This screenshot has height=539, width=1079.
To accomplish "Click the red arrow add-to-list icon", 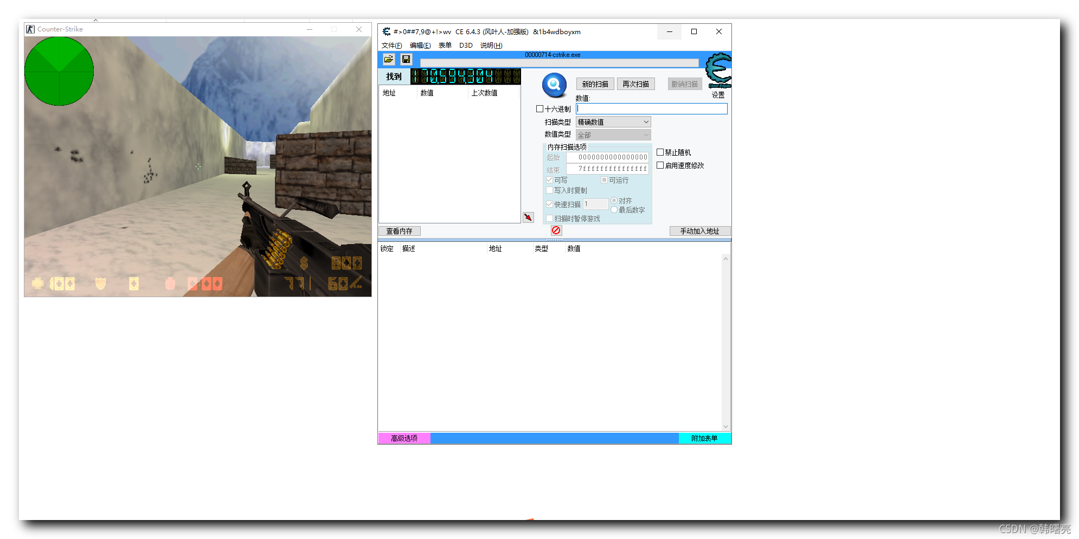I will click(528, 217).
